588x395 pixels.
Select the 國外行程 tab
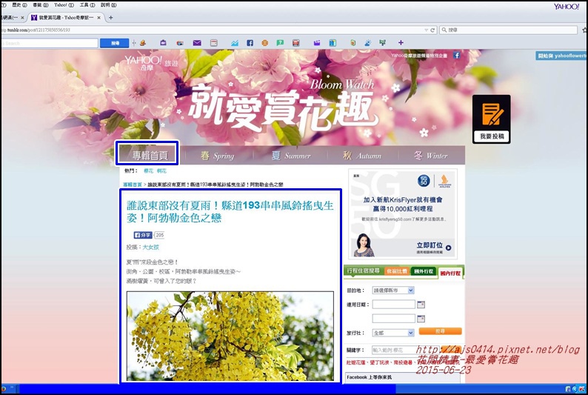pos(424,271)
